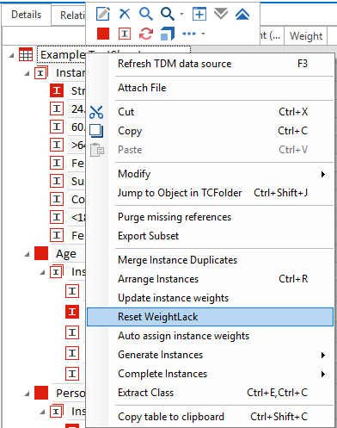The width and height of the screenshot is (337, 428).
Task: Select Reset WeightLack menu entry
Action: click(x=211, y=317)
